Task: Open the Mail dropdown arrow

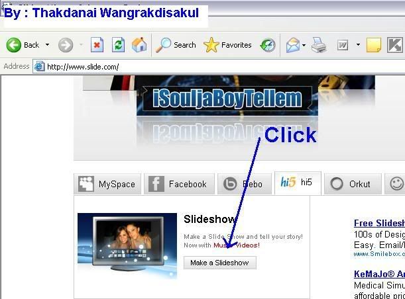Action: (304, 45)
